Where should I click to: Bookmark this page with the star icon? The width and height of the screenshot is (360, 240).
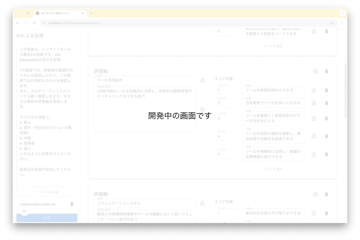point(333,23)
